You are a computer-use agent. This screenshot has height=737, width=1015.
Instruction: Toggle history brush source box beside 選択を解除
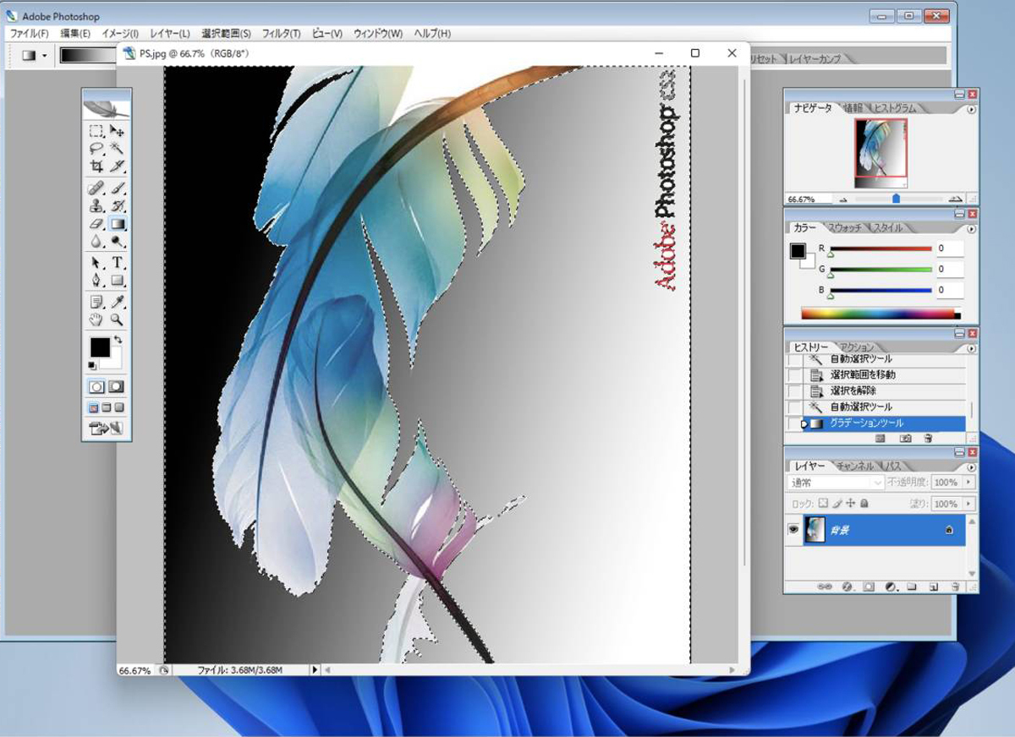tap(793, 391)
